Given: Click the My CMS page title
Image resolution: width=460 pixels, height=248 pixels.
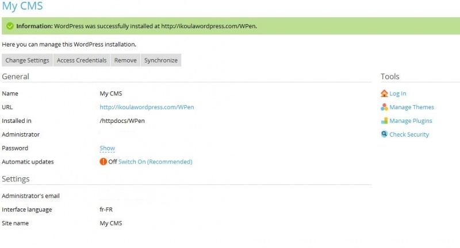Looking at the screenshot, I should pyautogui.click(x=22, y=7).
